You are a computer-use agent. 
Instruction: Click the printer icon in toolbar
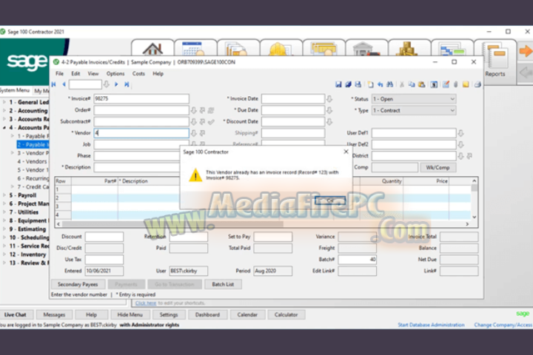point(477,84)
